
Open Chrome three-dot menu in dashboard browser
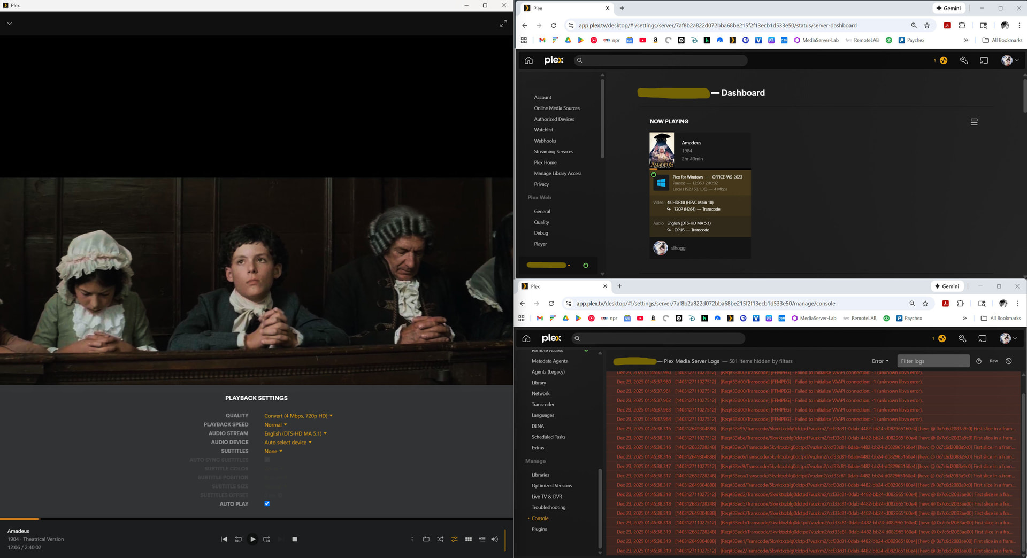click(1019, 26)
